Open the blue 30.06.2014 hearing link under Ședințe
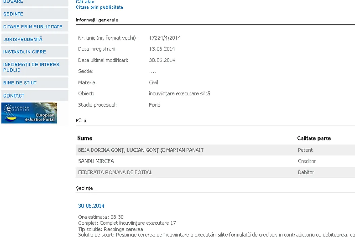 tap(91, 206)
